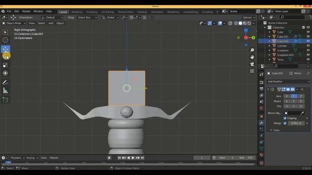Click the Mirror Object eyedropper
The height and width of the screenshot is (175, 312).
pos(302,113)
